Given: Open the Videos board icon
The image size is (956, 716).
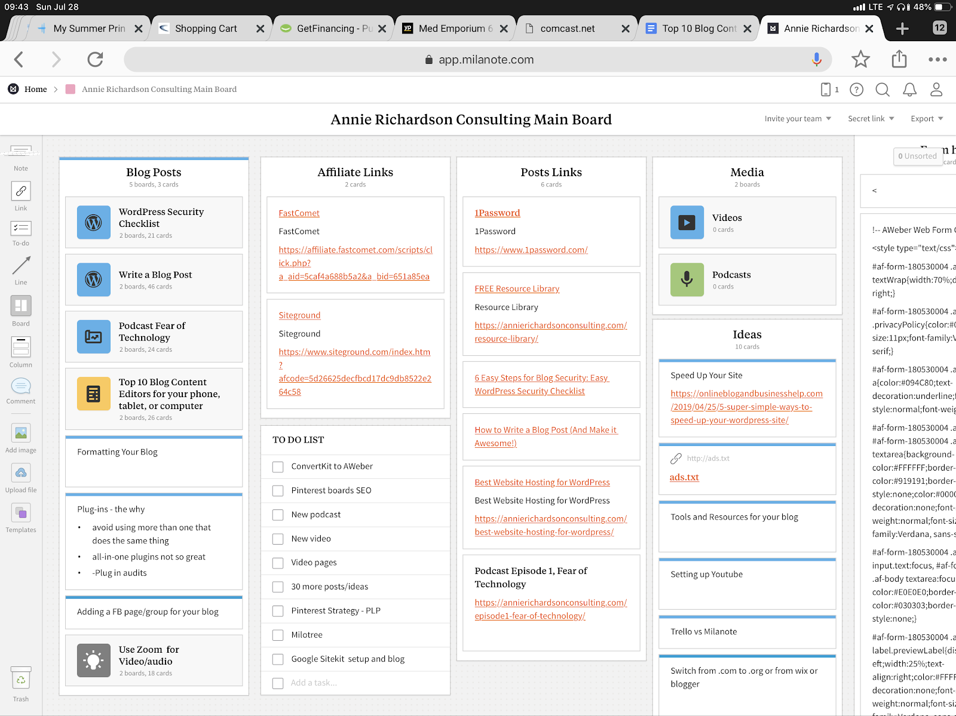Looking at the screenshot, I should point(687,222).
